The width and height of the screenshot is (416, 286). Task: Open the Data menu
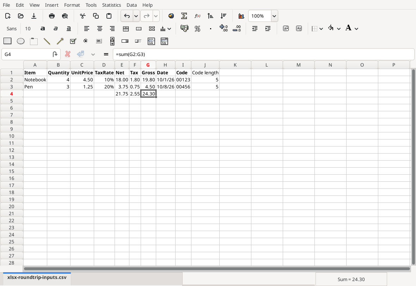131,5
